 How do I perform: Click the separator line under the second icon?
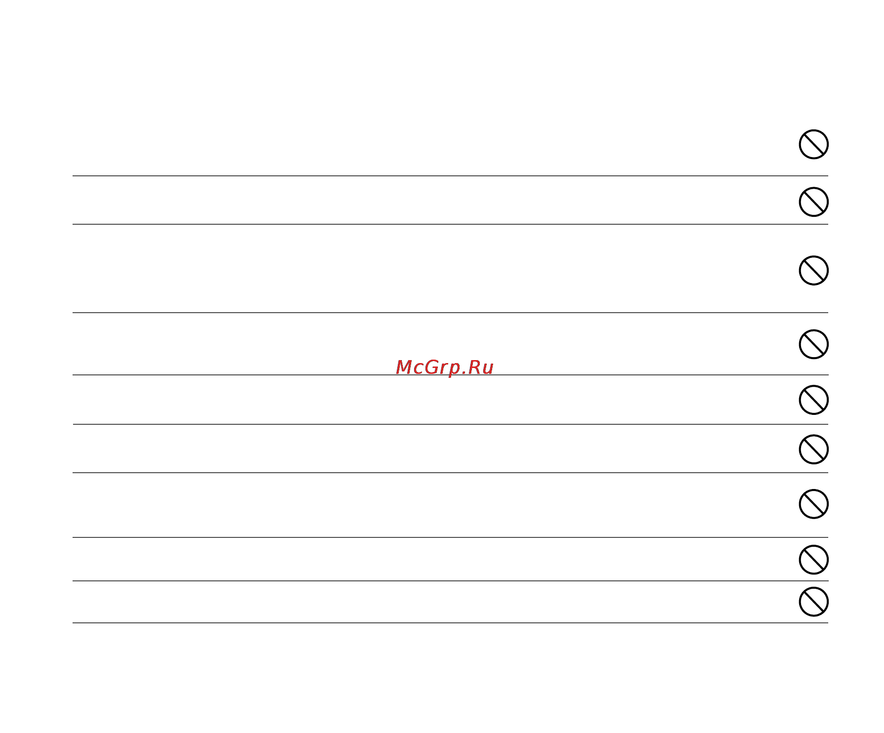450,224
